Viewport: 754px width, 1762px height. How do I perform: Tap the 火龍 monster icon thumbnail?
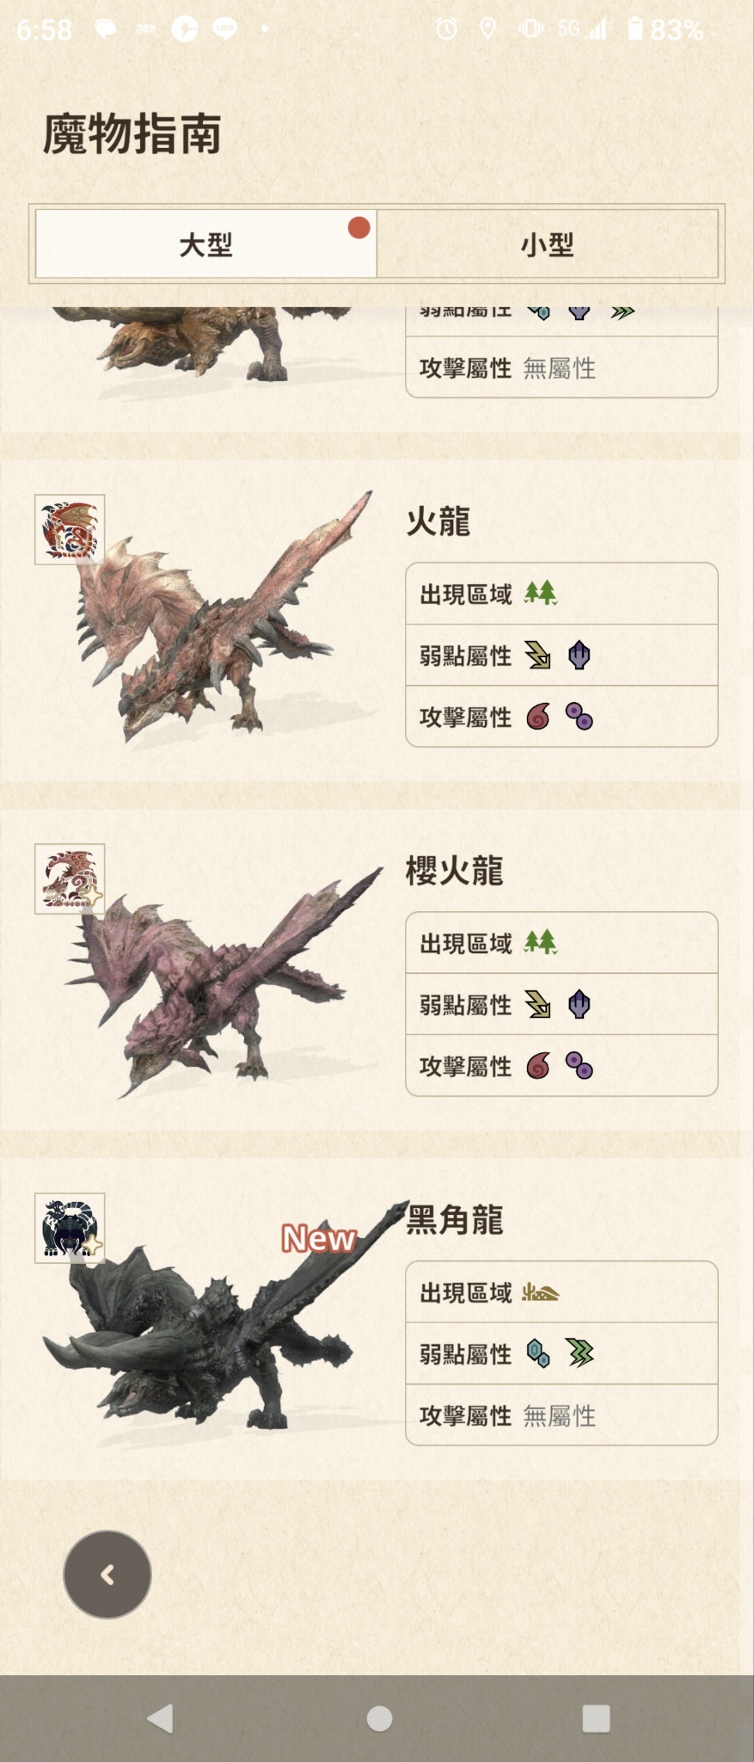(70, 530)
